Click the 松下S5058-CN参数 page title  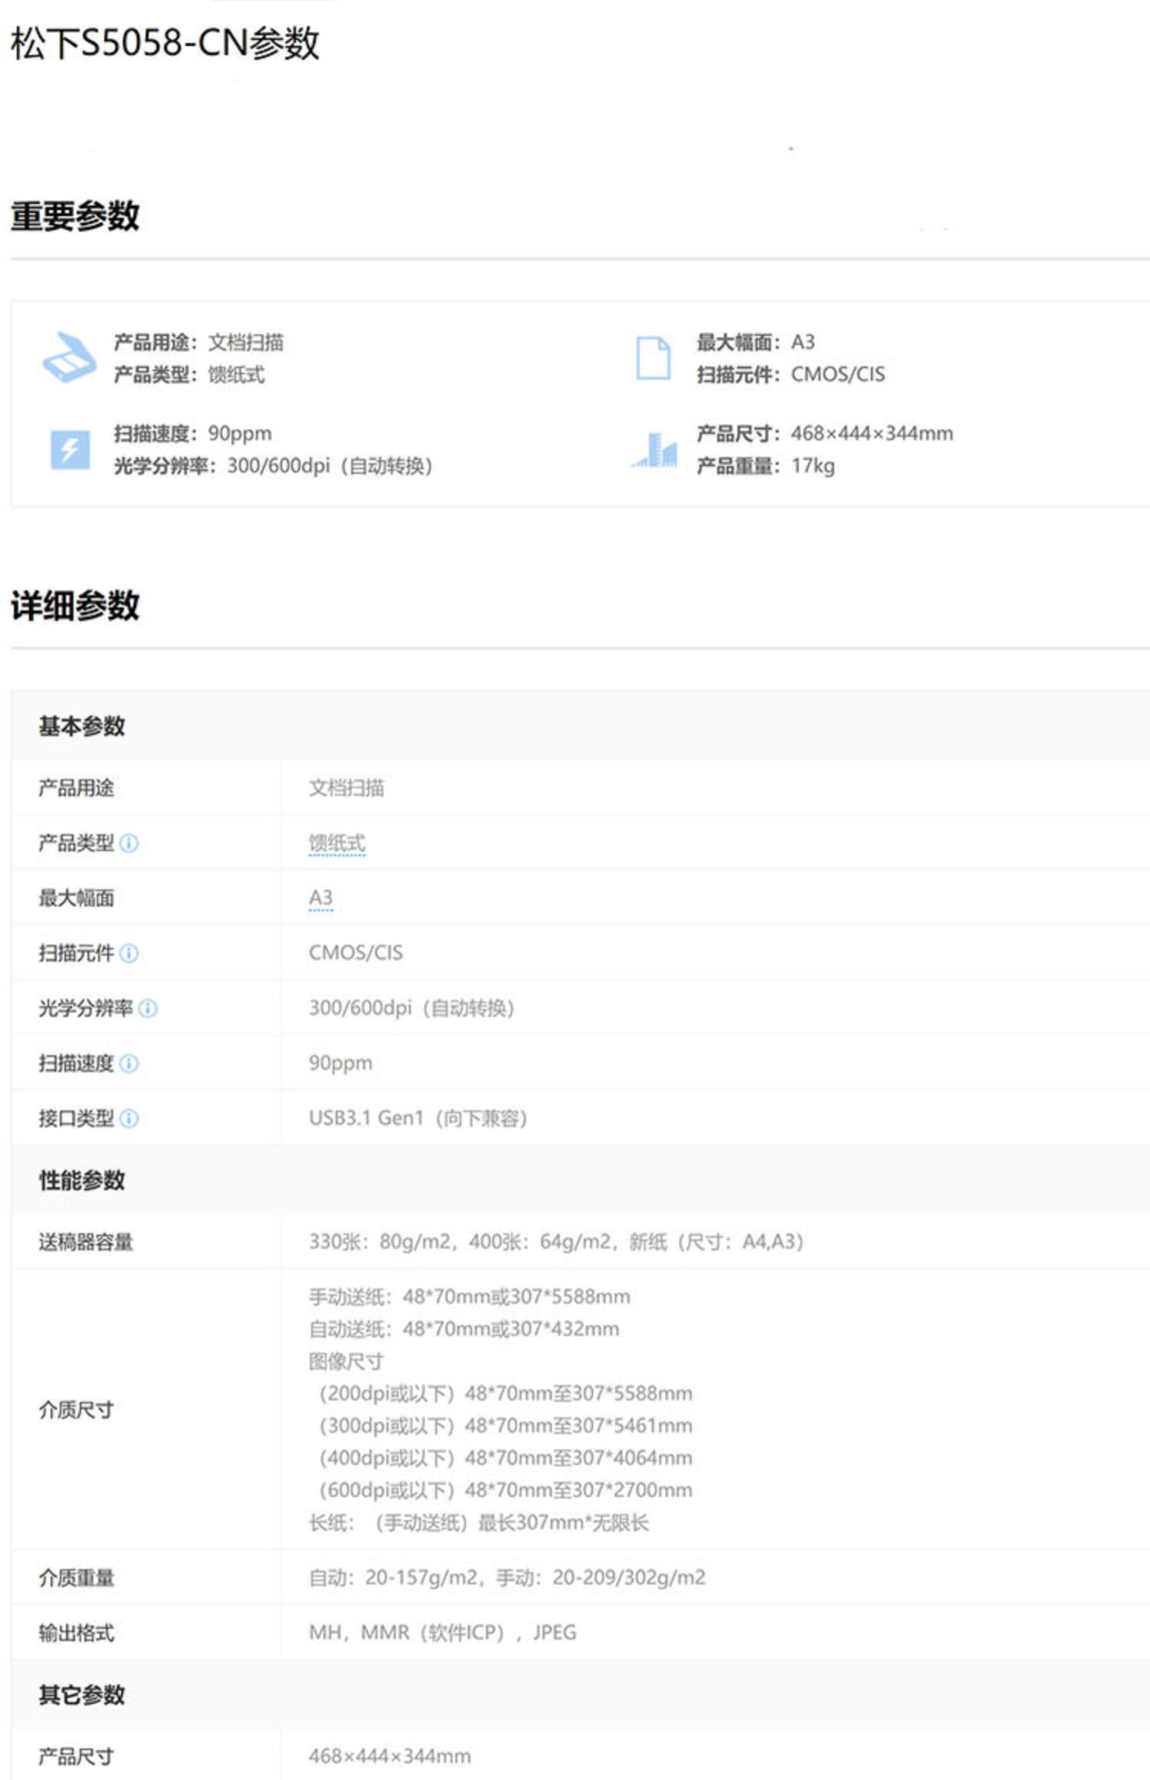point(165,43)
